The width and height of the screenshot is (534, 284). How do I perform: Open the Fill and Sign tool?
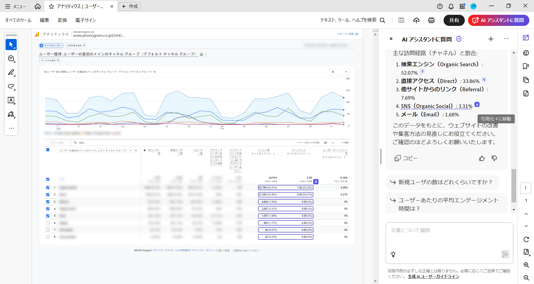(11, 114)
